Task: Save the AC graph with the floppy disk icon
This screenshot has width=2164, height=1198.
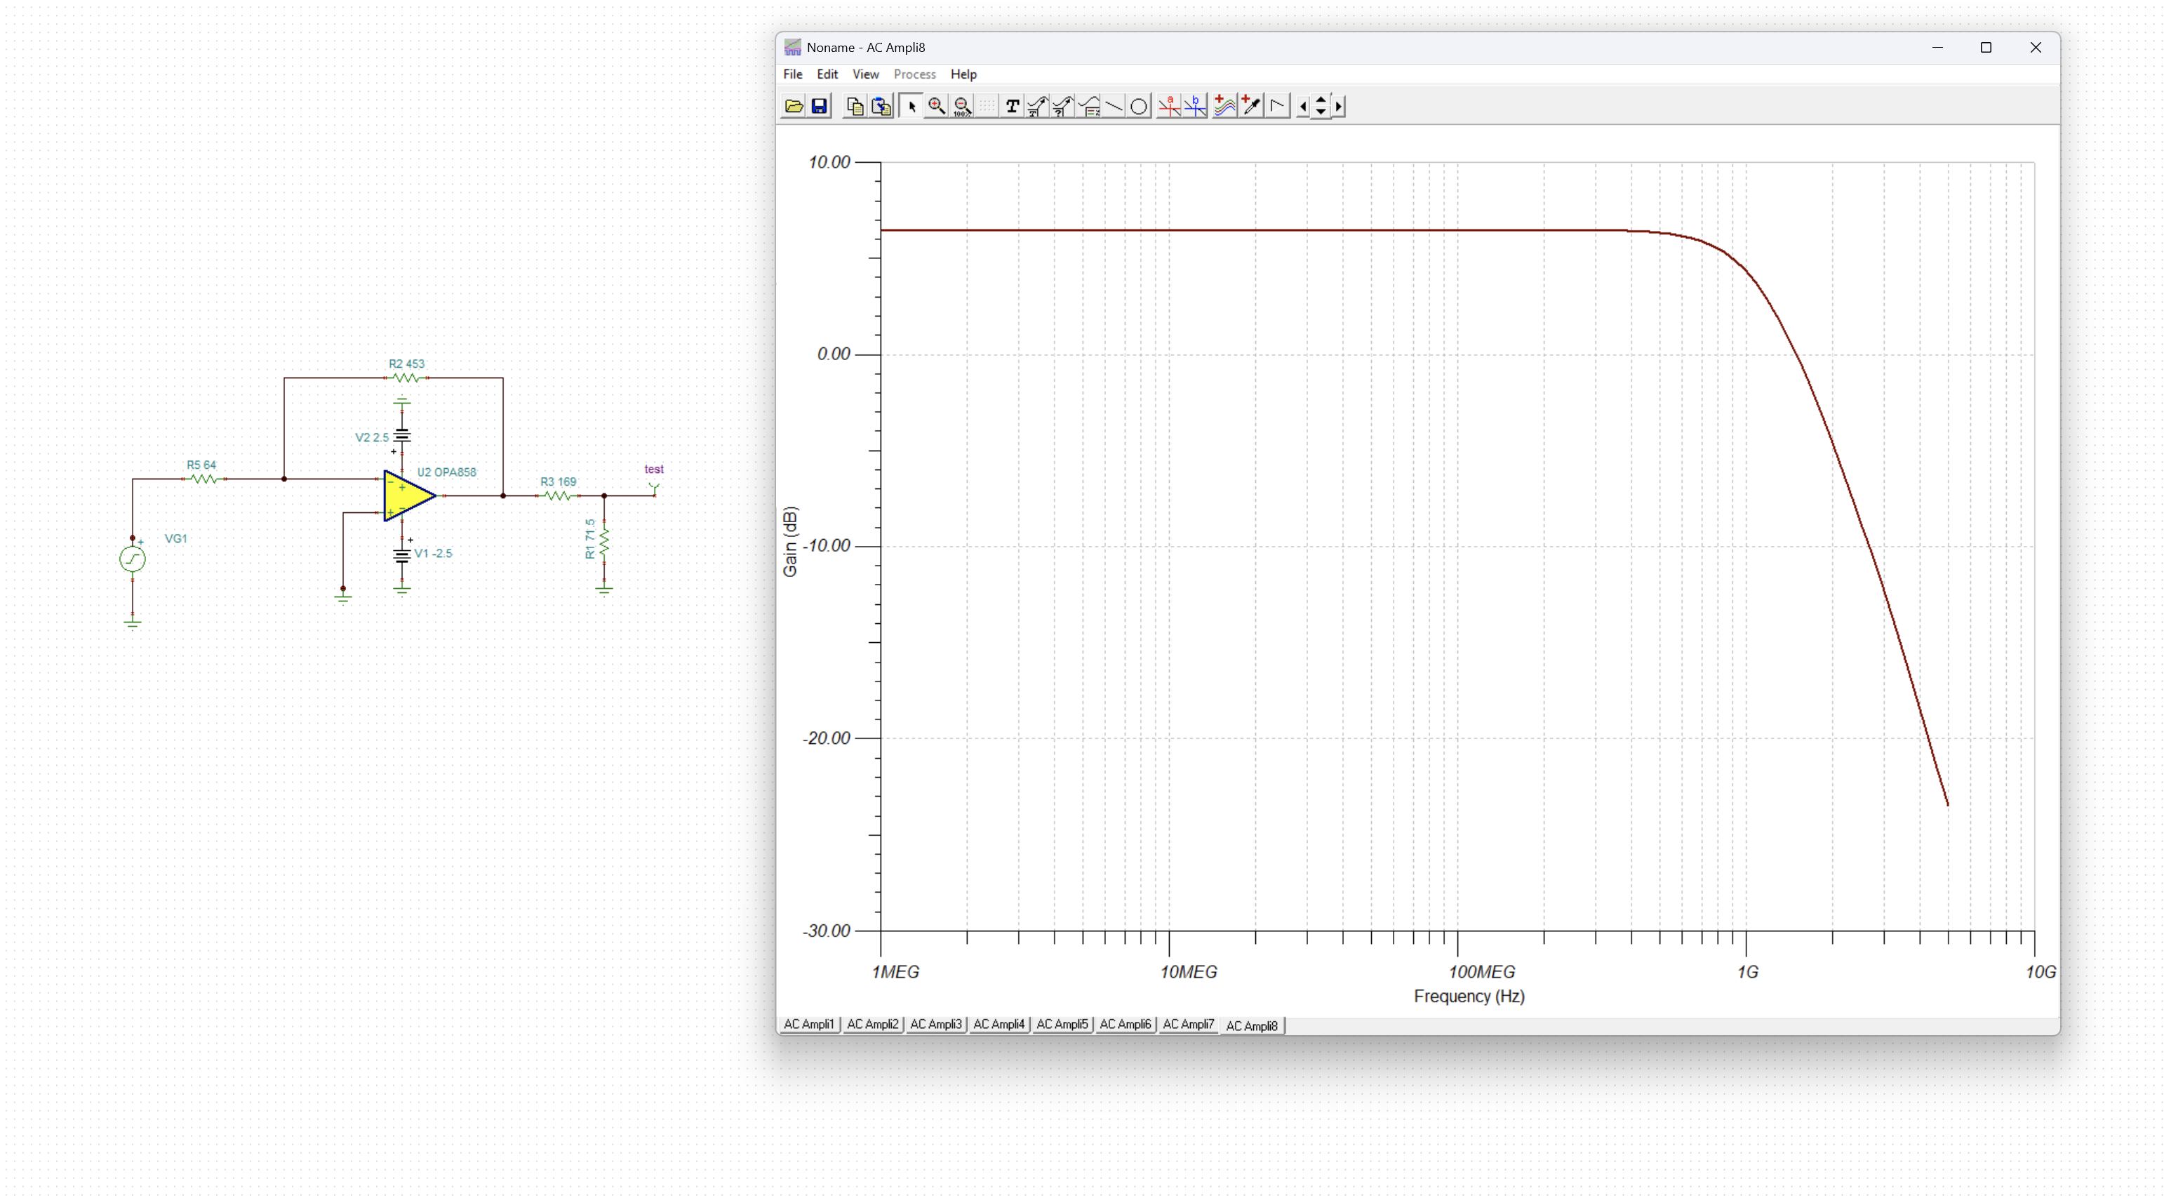Action: coord(819,106)
